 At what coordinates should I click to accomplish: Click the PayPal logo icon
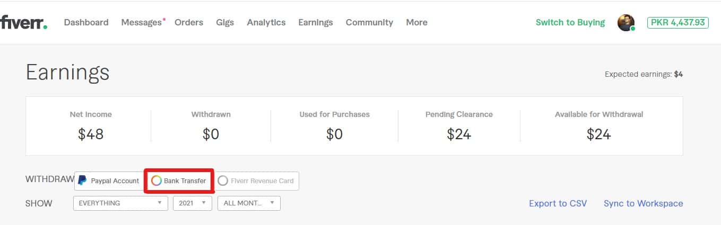tap(82, 181)
